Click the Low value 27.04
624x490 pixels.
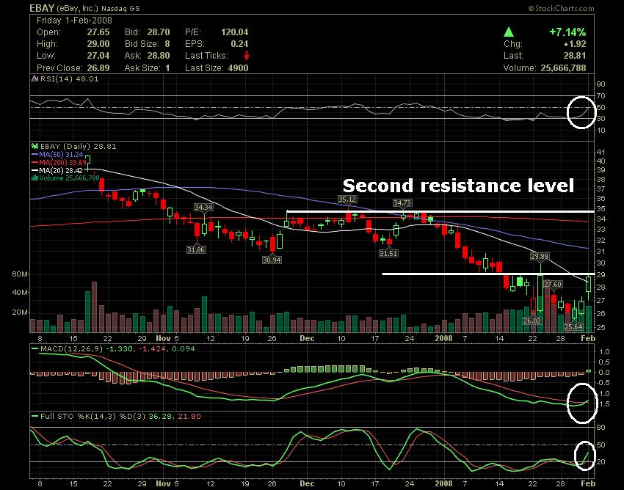coord(98,56)
